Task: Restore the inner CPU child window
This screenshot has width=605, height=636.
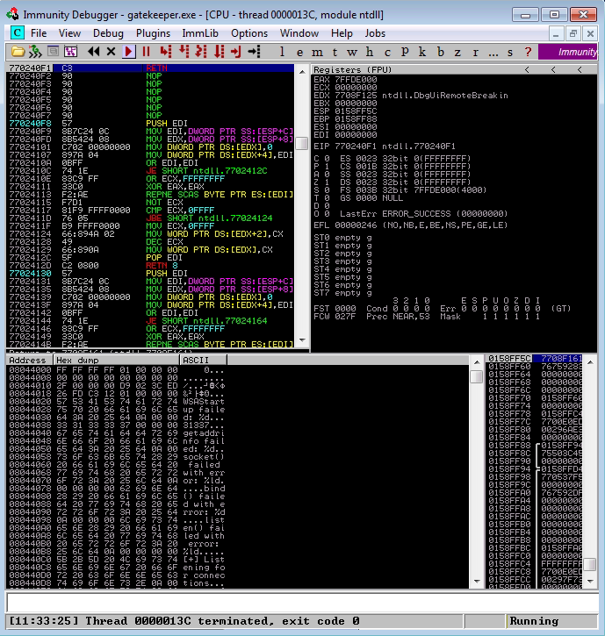Action: pyautogui.click(x=573, y=33)
